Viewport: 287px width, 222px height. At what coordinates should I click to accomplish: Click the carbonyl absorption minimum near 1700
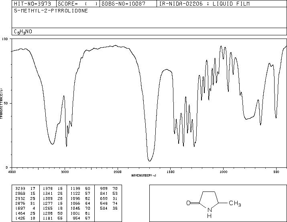coord(150,161)
